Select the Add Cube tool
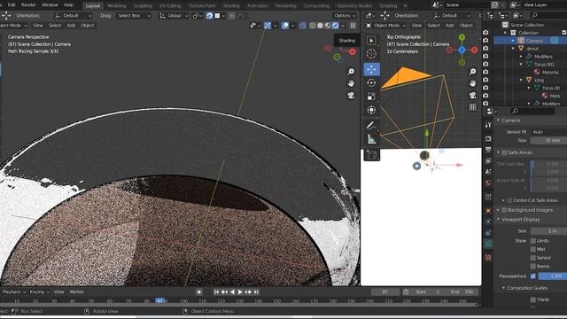This screenshot has width=567, height=319. tap(371, 155)
